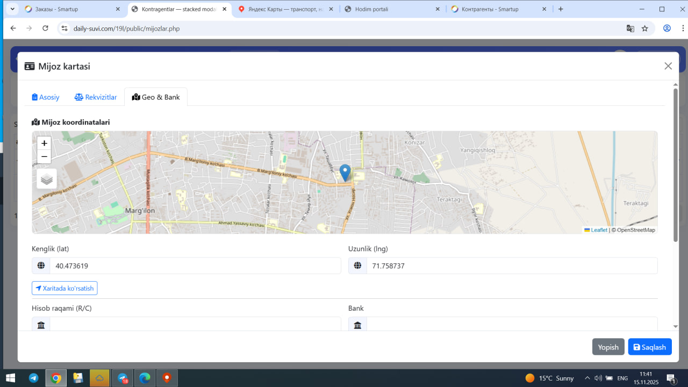This screenshot has height=387, width=688.
Task: Open the volume control in system tray
Action: coord(598,378)
